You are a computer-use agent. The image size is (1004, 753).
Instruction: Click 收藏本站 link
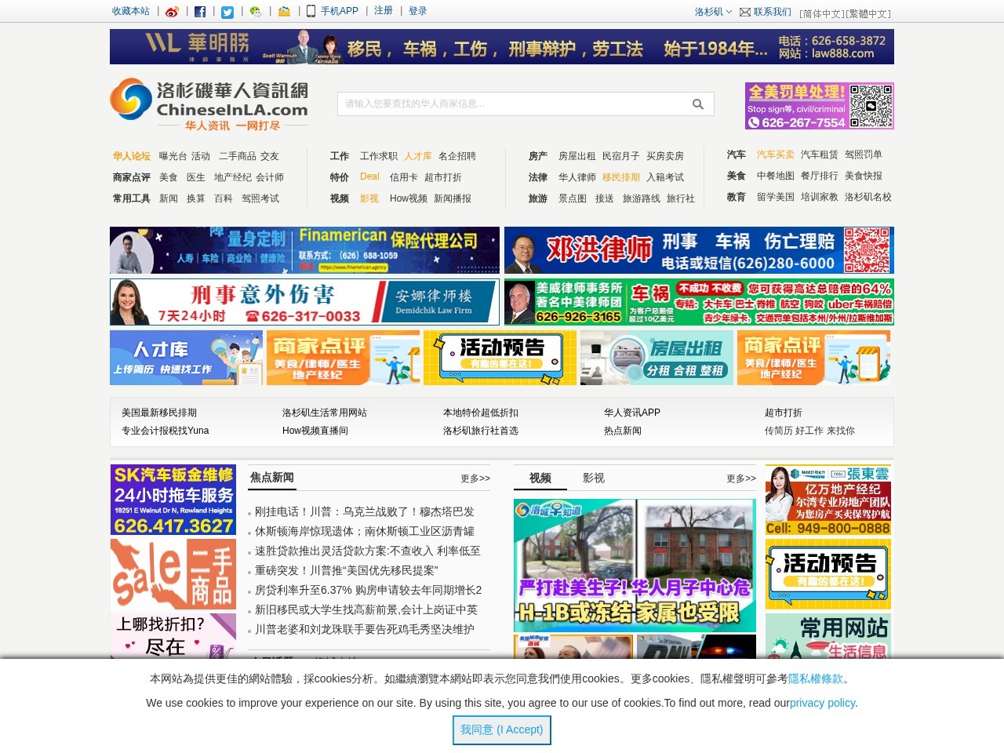131,11
